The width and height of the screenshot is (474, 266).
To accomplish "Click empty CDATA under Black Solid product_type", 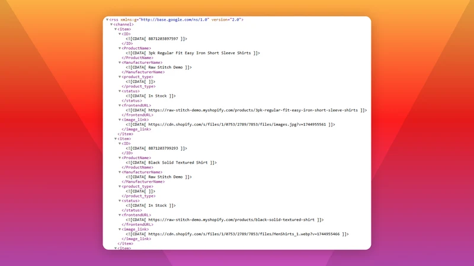I will (x=140, y=191).
